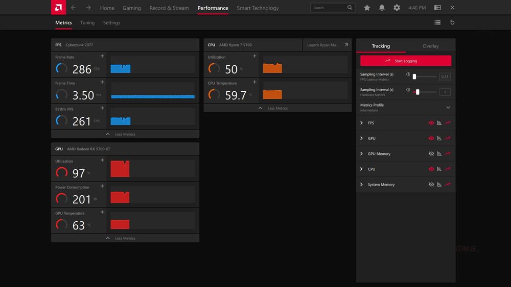The height and width of the screenshot is (287, 511).
Task: Hide CPU tracking with eye icon
Action: pyautogui.click(x=431, y=169)
